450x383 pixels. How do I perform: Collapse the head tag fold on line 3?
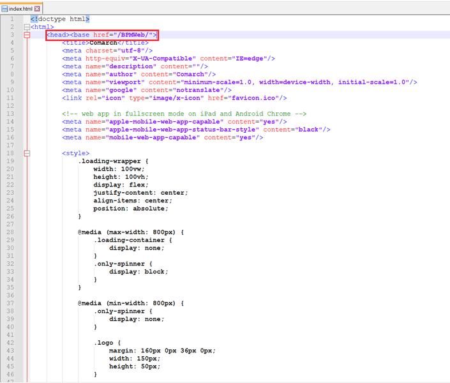click(x=27, y=35)
